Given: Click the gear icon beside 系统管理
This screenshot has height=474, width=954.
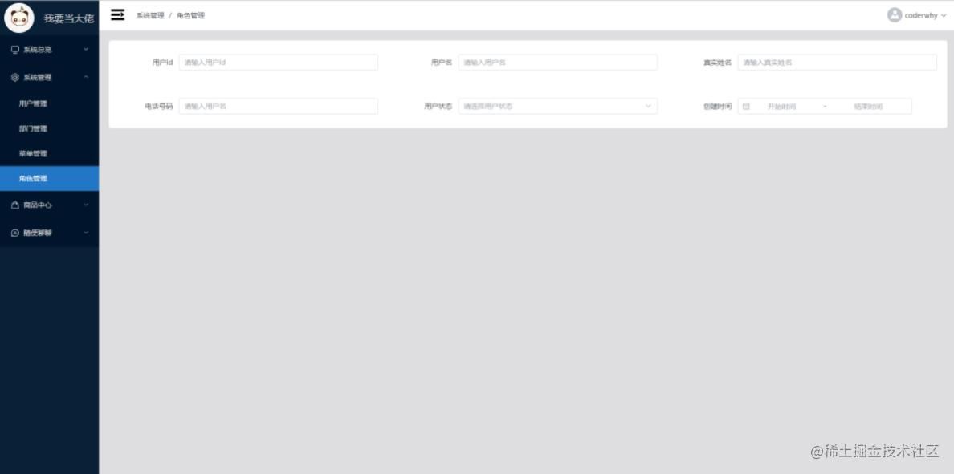Looking at the screenshot, I should [x=15, y=78].
